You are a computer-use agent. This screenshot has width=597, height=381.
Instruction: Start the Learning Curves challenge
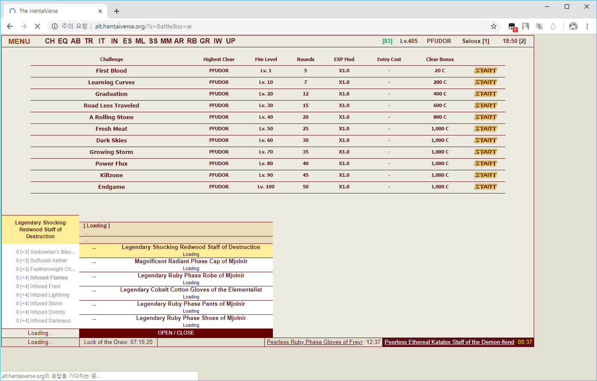[486, 82]
